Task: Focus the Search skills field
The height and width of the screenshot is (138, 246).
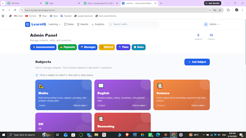Action: (133, 25)
